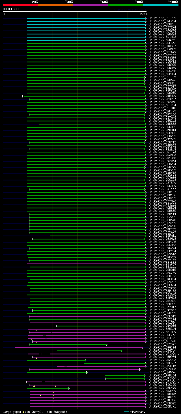Select the UniRef100_Q41368 label
Viewport: 181px width, 414px height.
(x=162, y=158)
